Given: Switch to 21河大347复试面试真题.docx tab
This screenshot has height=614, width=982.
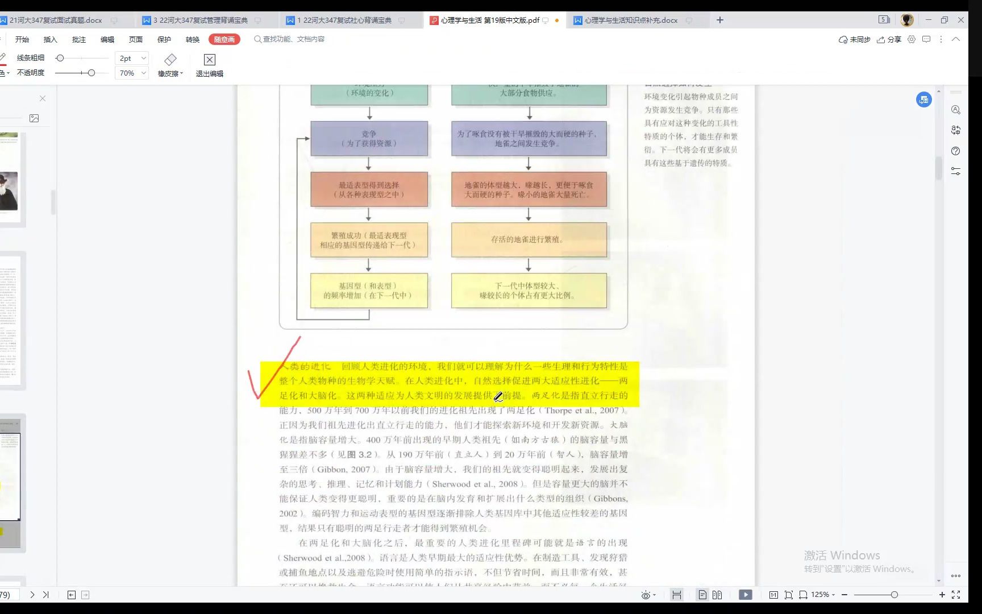Looking at the screenshot, I should [x=56, y=20].
